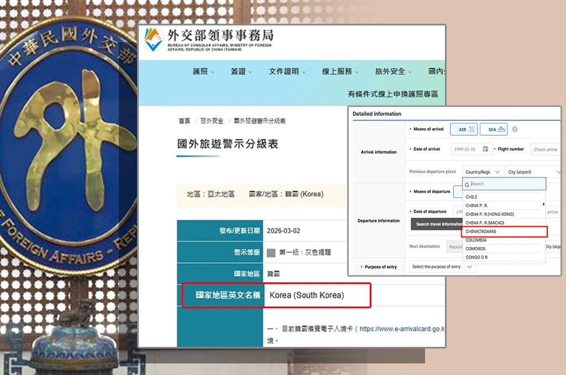Image resolution: width=566 pixels, height=375 pixels.
Task: Click the gray warning level color square
Action: [x=271, y=253]
